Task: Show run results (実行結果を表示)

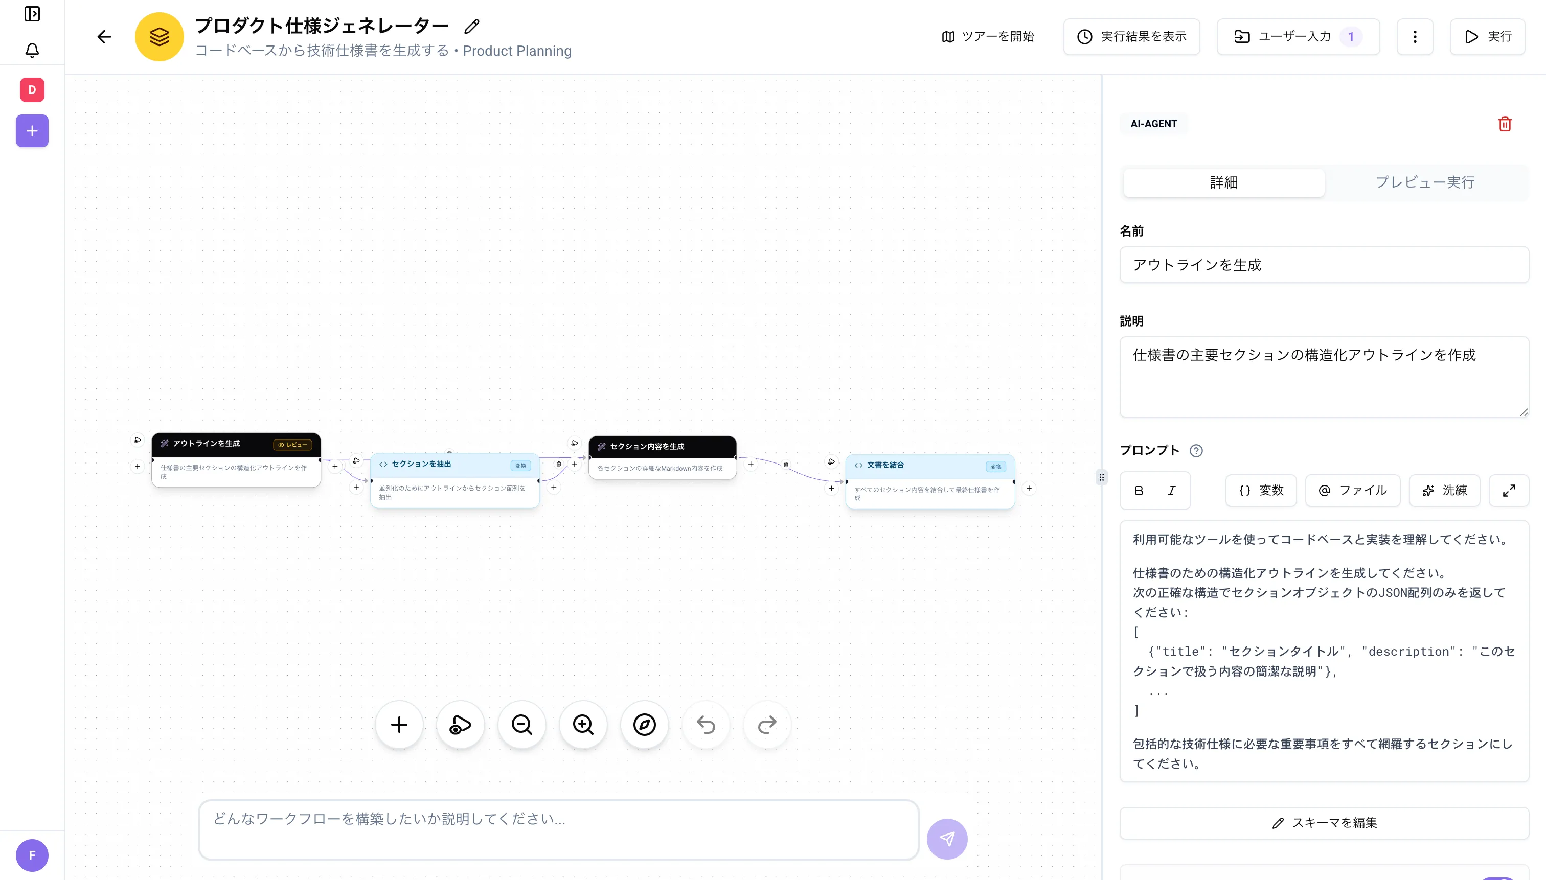Action: coord(1131,37)
